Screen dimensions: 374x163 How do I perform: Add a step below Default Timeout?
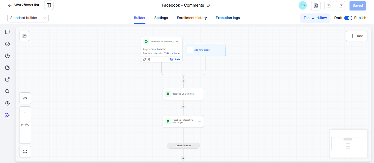tap(183, 158)
